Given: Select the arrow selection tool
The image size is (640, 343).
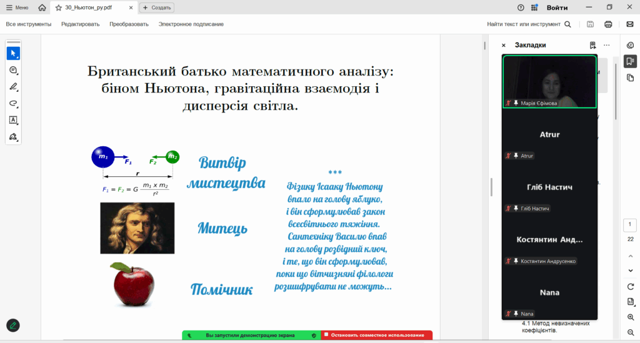Looking at the screenshot, I should tap(13, 54).
